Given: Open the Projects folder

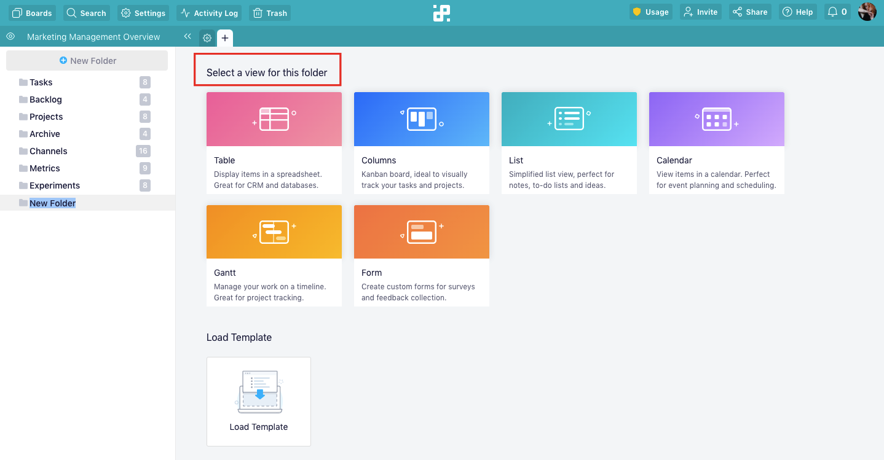Looking at the screenshot, I should (x=87, y=117).
